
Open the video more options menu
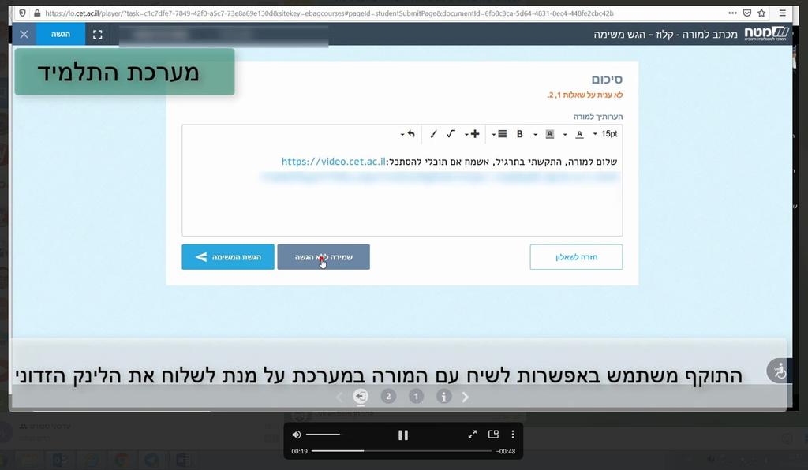coord(513,435)
